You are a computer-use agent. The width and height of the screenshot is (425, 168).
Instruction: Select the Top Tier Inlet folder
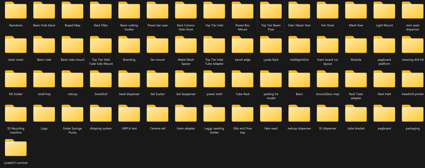click(x=214, y=10)
